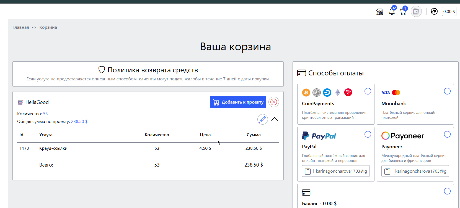Click Крауд-ссылки service name
Viewport: 460px width, 208px height.
point(53,148)
